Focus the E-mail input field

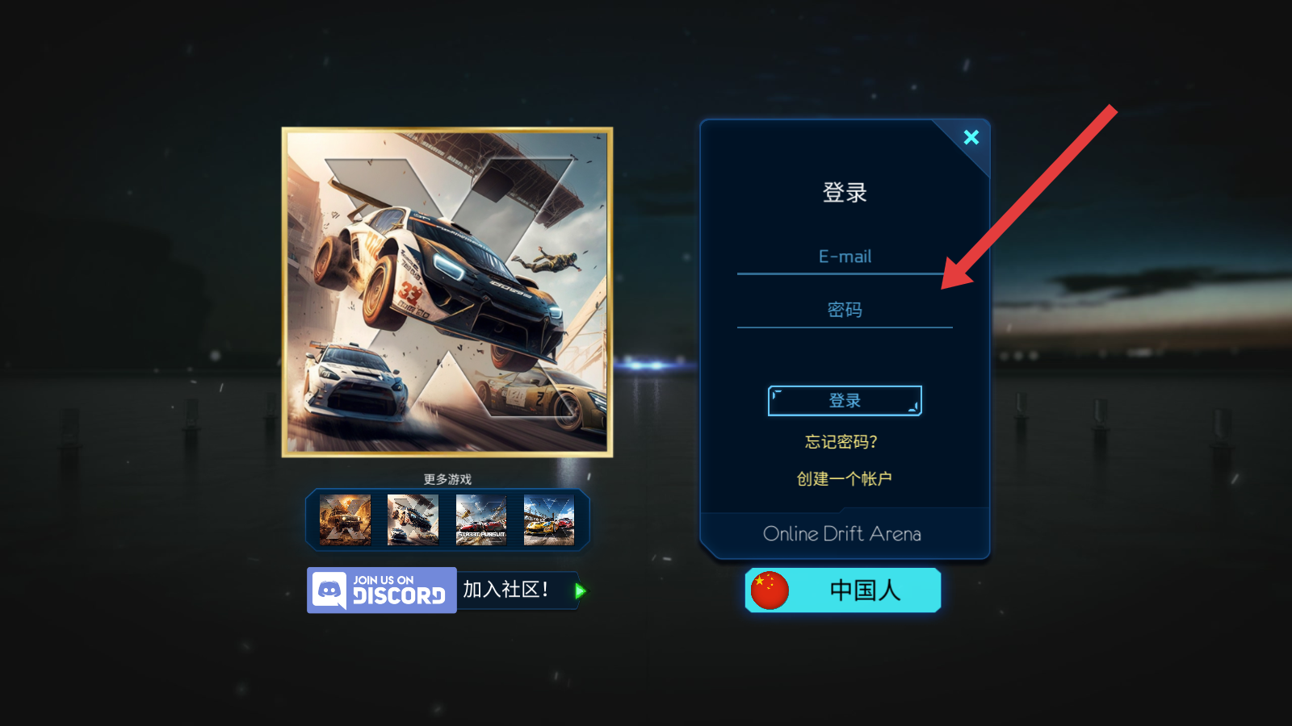click(845, 257)
